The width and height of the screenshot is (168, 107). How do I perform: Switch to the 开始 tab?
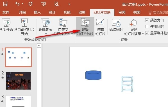(x=22, y=12)
